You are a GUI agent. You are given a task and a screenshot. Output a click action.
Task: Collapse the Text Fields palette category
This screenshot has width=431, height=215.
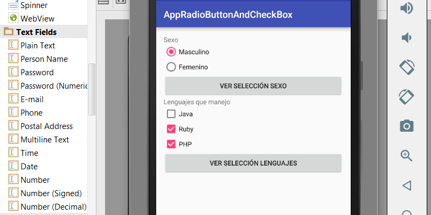tap(9, 32)
